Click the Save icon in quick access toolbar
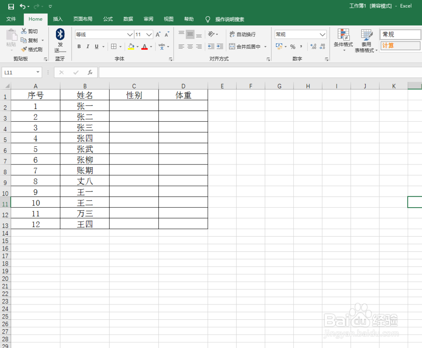This screenshot has width=422, height=348. click(x=11, y=6)
